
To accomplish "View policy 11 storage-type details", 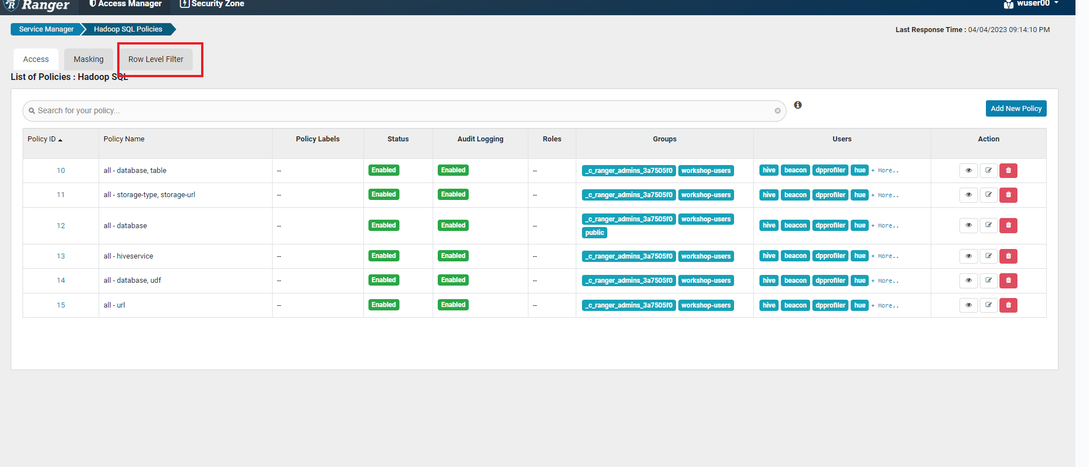I will (968, 195).
